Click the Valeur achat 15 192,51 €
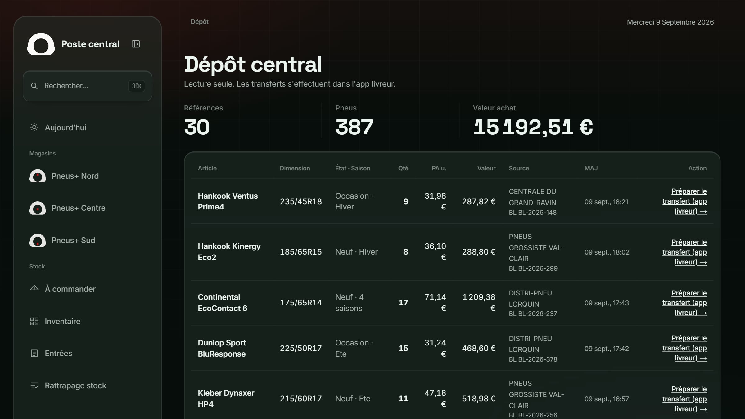Screen dimensions: 745x419 click(533, 128)
